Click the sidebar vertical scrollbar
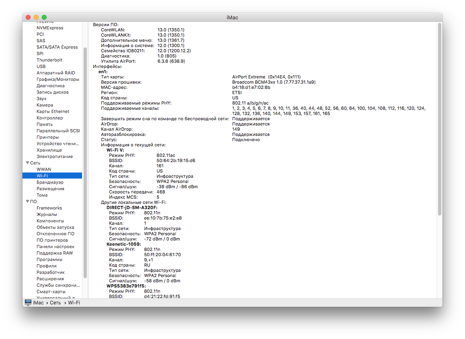Image resolution: width=465 pixels, height=339 pixels. [85, 163]
